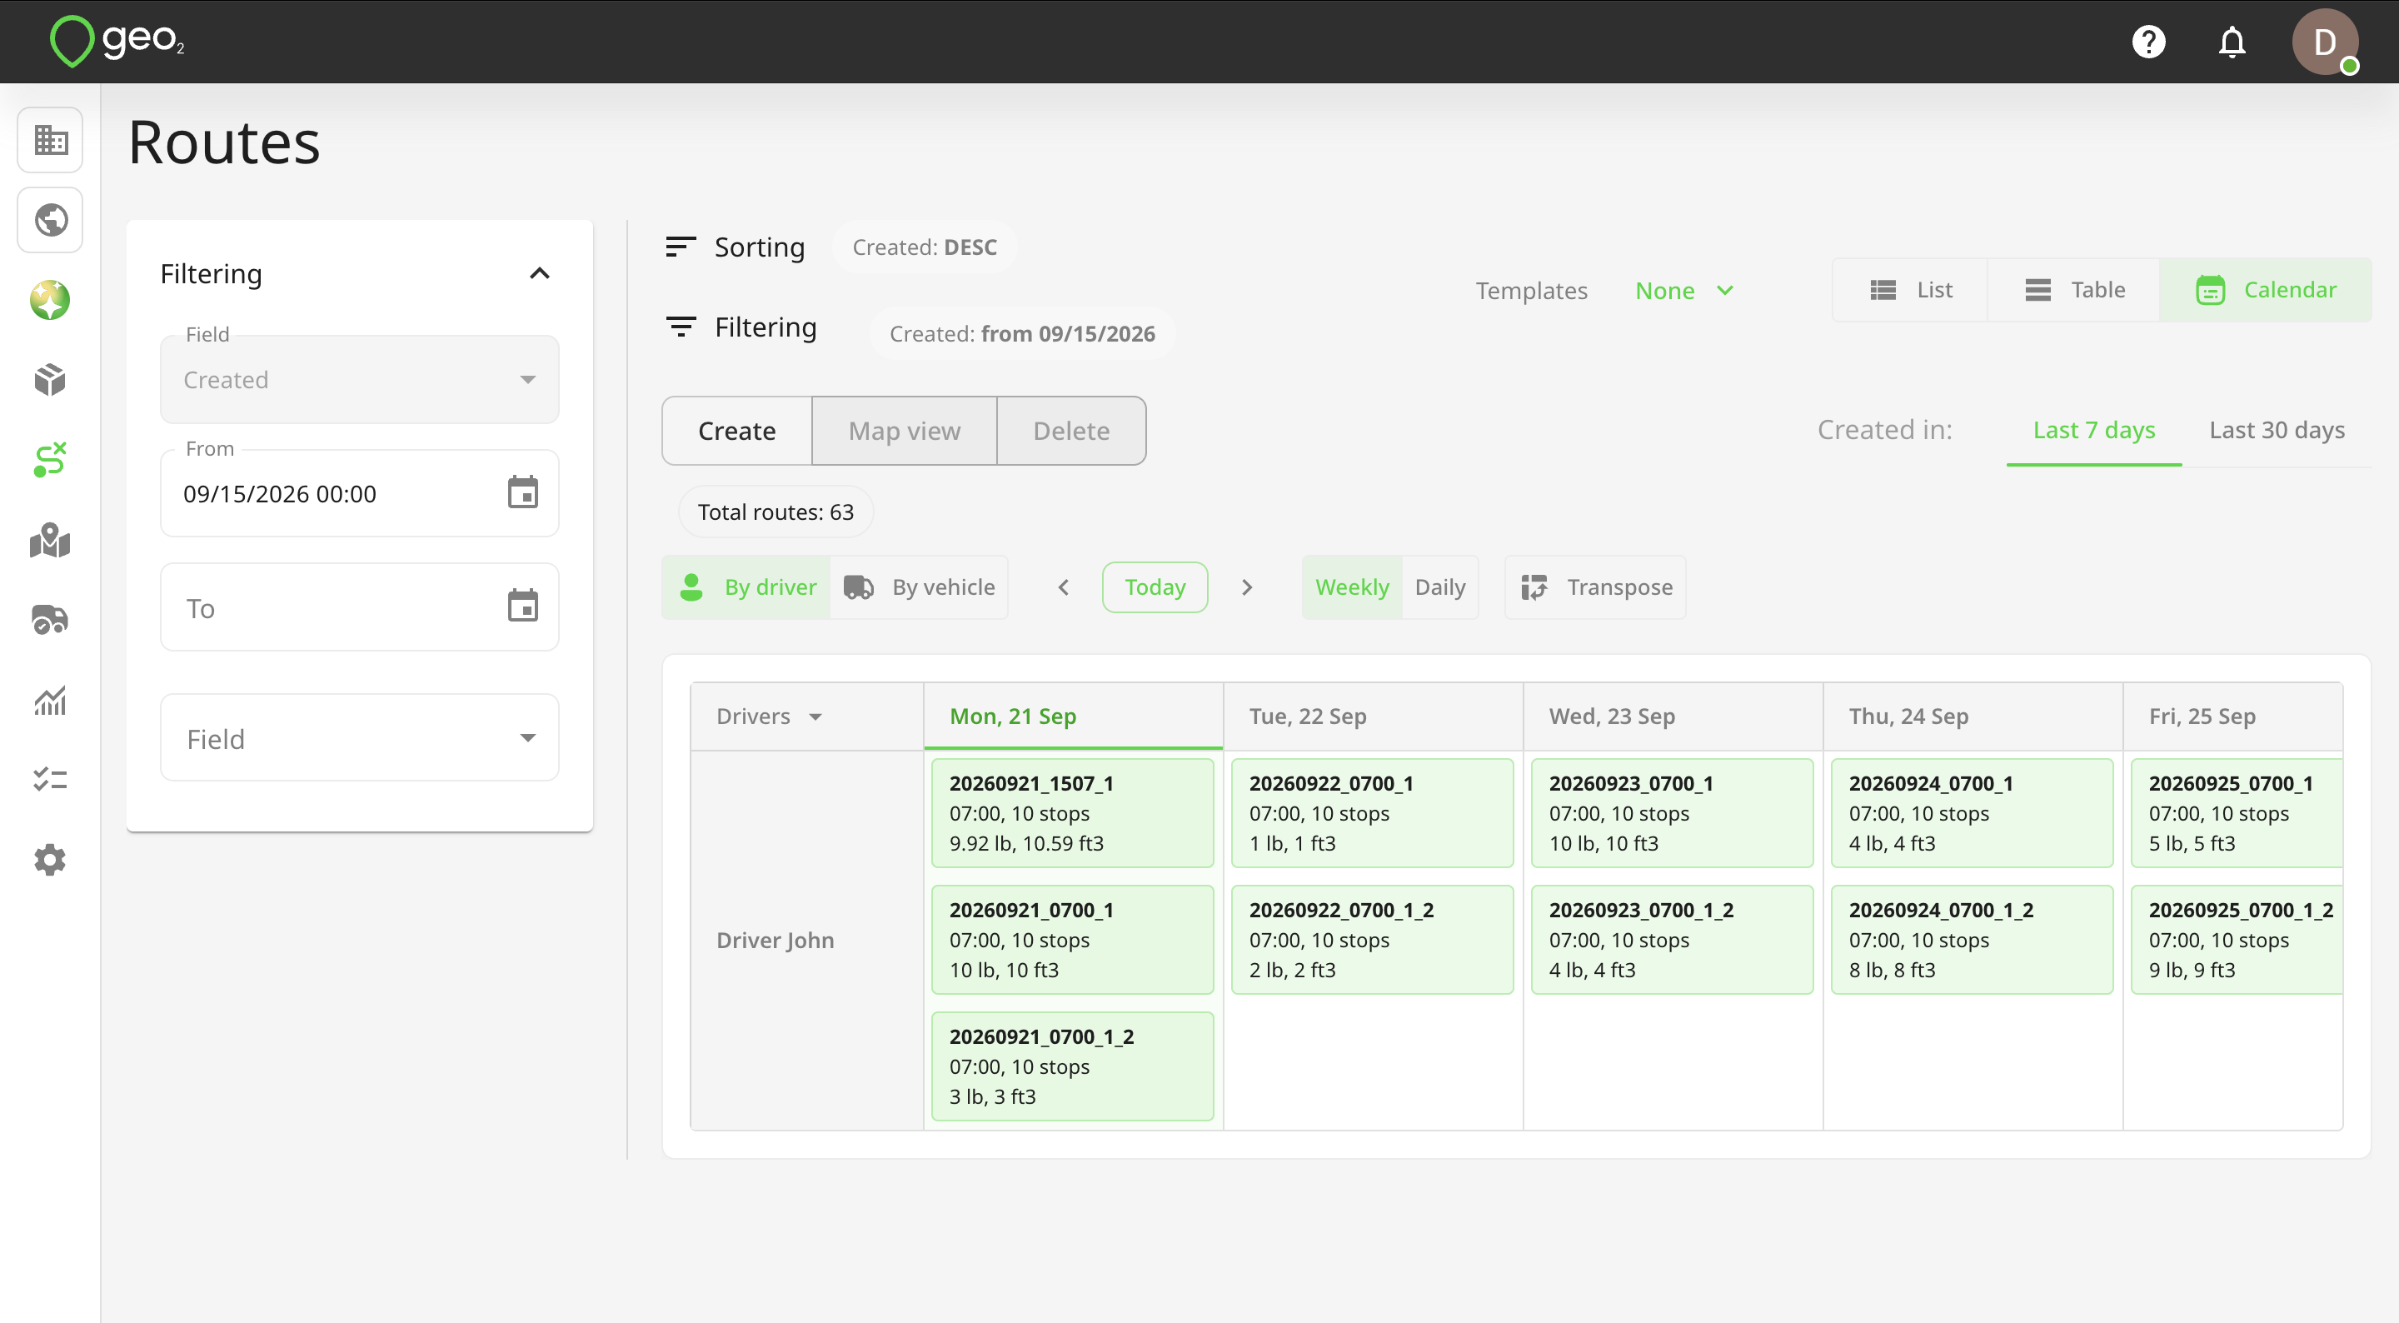The height and width of the screenshot is (1323, 2399).
Task: Click the Today button
Action: coord(1155,587)
